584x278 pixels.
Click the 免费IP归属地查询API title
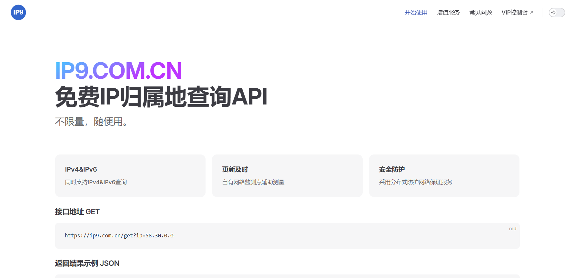(x=161, y=97)
